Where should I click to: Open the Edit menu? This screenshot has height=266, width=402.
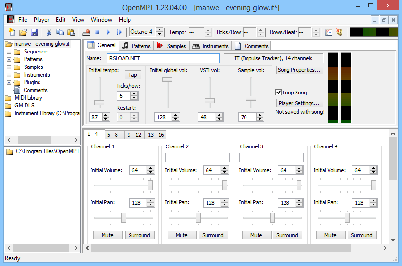click(x=61, y=20)
